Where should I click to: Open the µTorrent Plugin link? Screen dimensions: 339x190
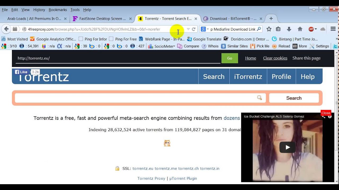pyautogui.click(x=183, y=178)
